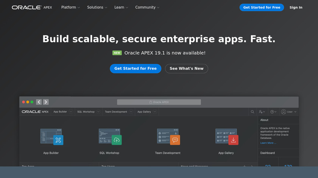
Task: Select App Builder tab in mockup toolbar
Action: (x=60, y=112)
